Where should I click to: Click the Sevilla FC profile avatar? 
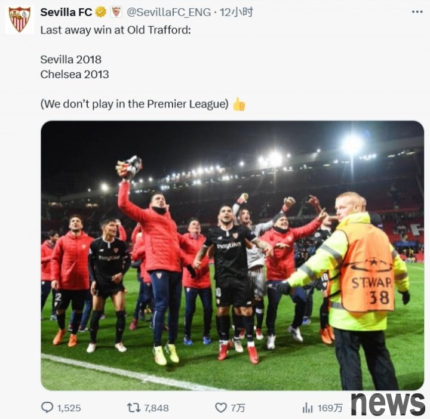20,20
